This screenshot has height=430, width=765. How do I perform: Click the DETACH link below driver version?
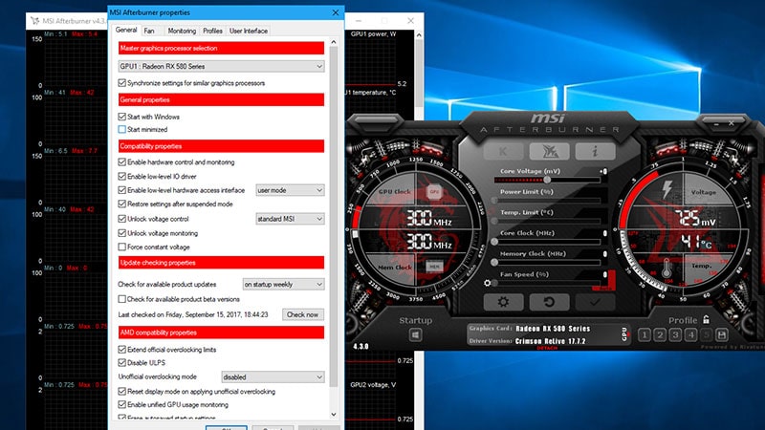point(547,348)
